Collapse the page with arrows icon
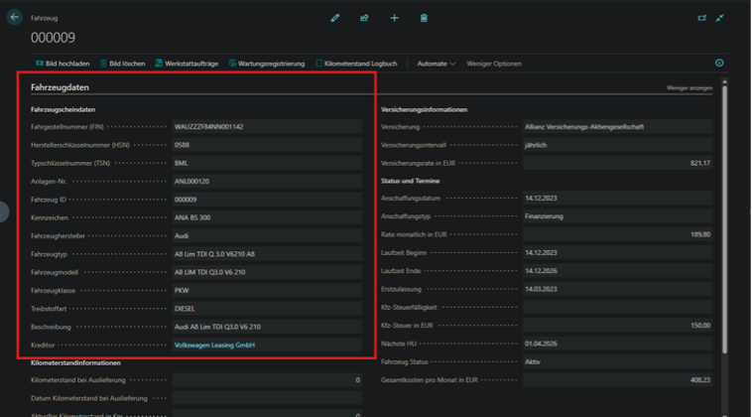 tap(720, 18)
